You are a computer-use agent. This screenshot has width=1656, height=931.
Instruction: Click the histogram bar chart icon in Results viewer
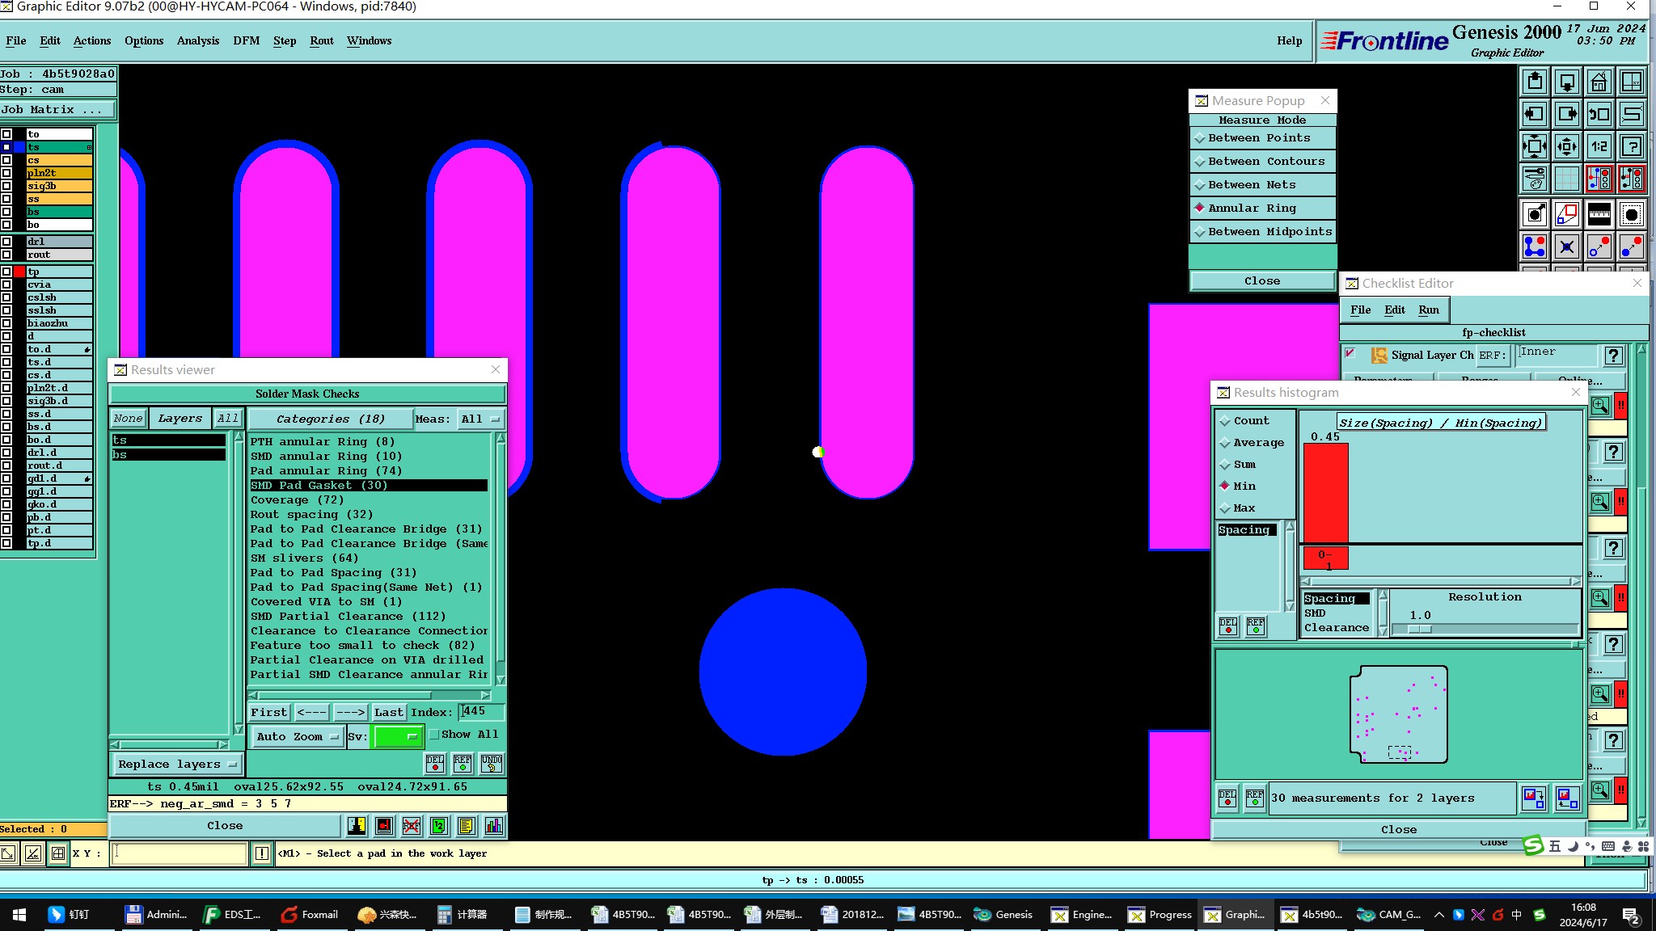(493, 825)
